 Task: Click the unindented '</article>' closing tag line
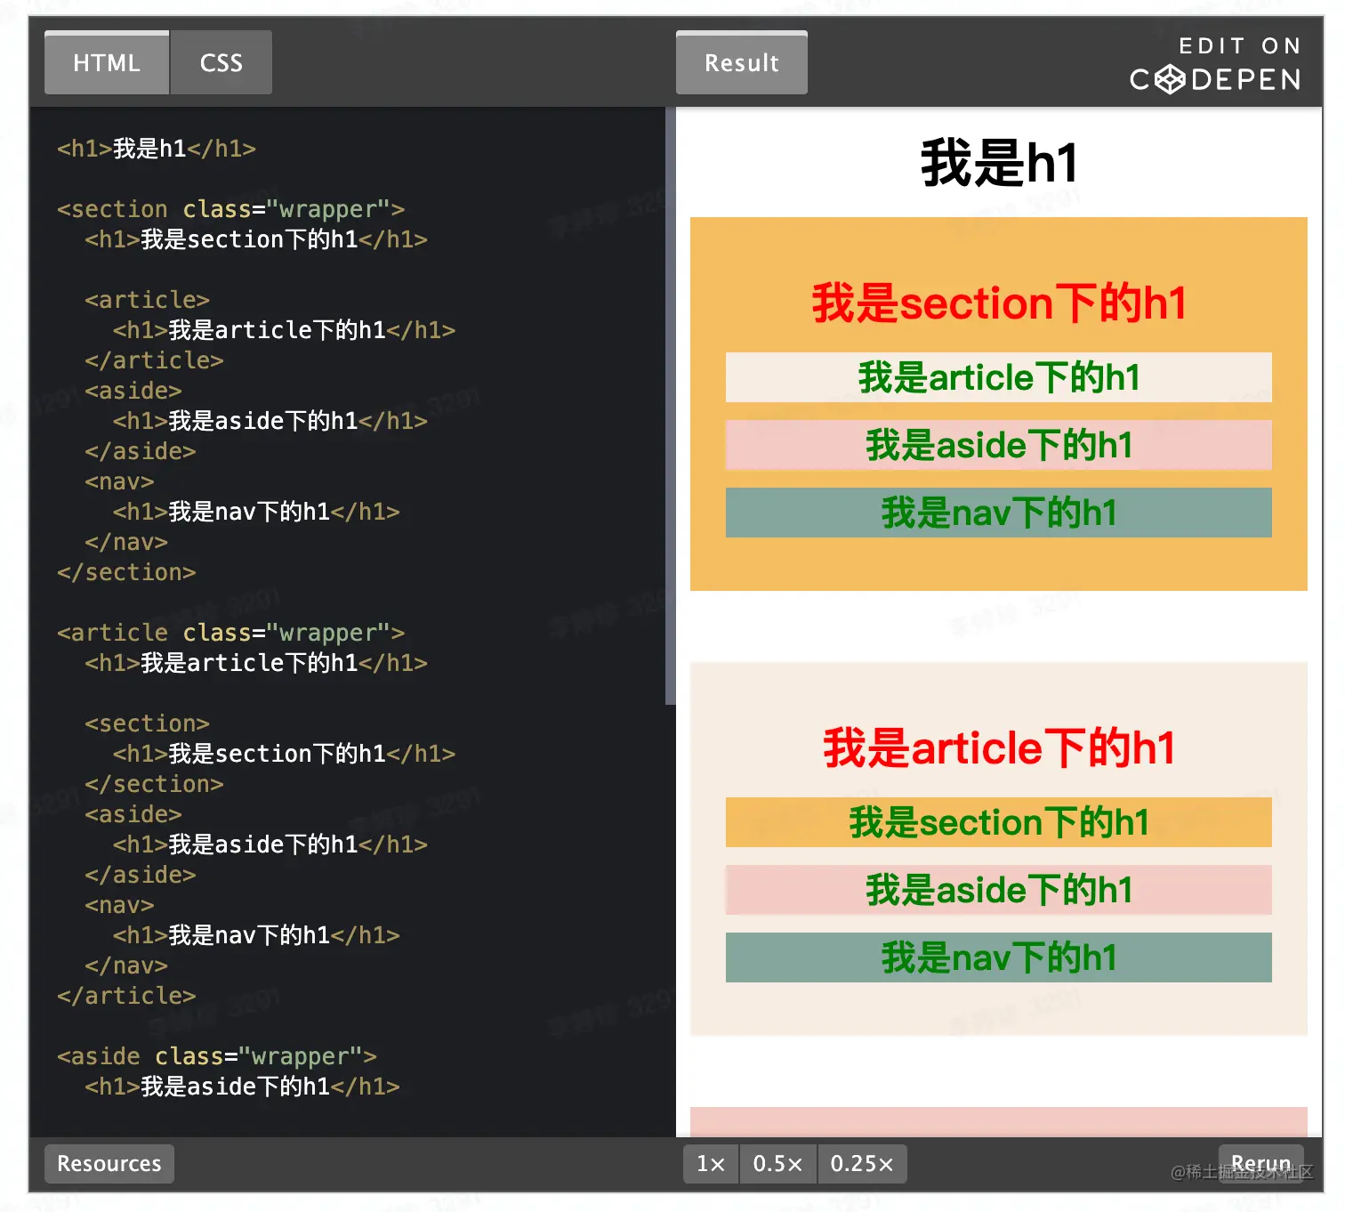pyautogui.click(x=126, y=996)
